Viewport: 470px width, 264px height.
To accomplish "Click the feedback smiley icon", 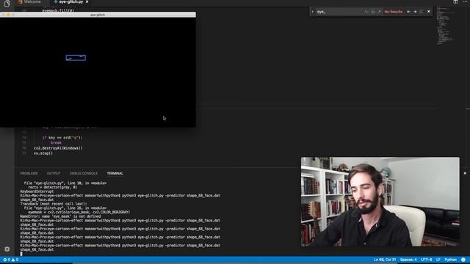I will (463, 260).
